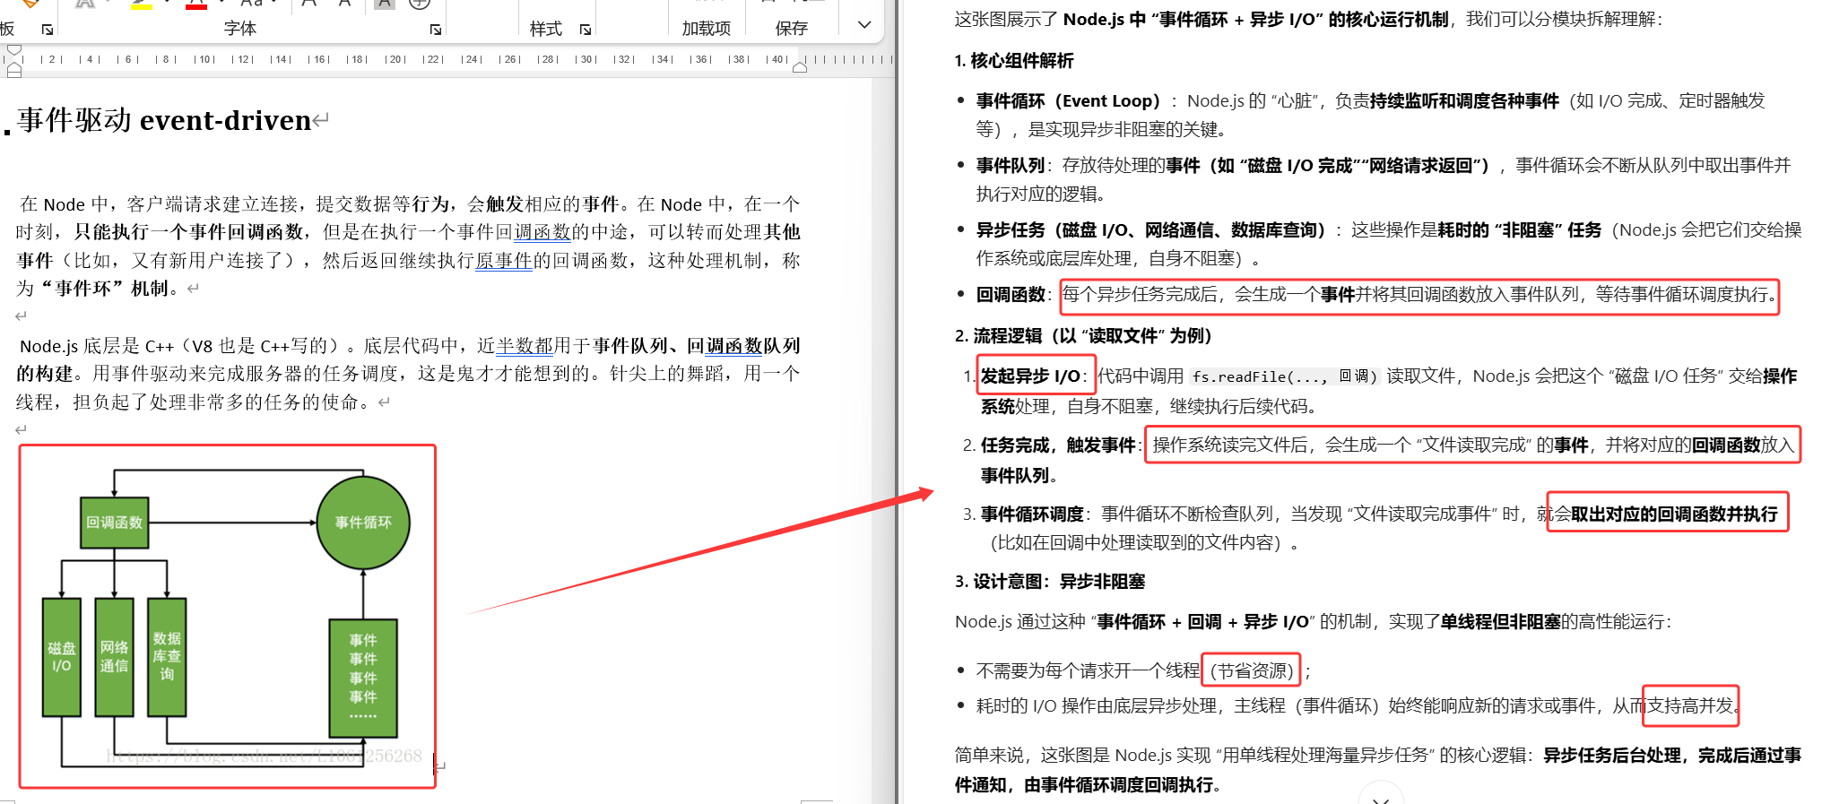This screenshot has height=804, width=1822.
Task: Click step label 发起异步 I/O
Action: pyautogui.click(x=1030, y=376)
